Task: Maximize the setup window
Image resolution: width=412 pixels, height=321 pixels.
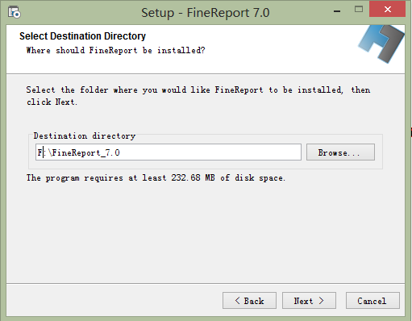Action: coord(359,10)
